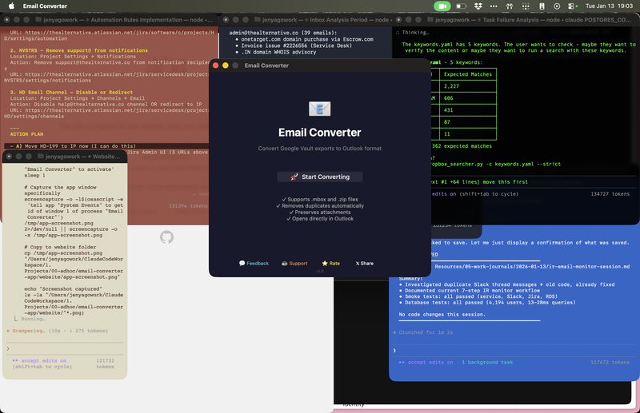Click the '606' cell in Expected Matches table
The height and width of the screenshot is (413, 640).
468,97
